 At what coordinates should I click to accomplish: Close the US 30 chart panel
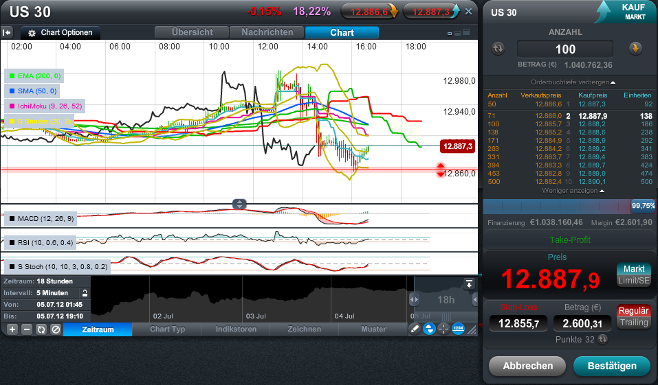pyautogui.click(x=469, y=12)
